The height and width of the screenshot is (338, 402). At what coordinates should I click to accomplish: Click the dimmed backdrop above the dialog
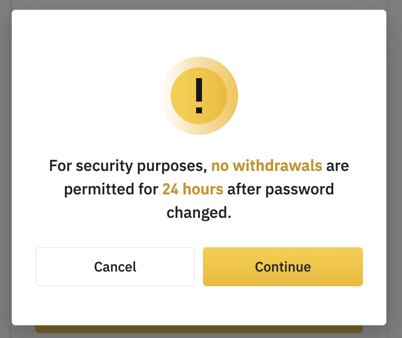coord(199,4)
